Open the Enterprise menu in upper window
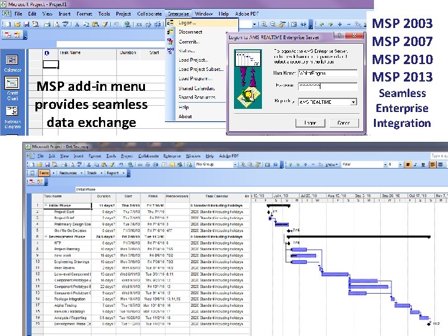This screenshot has height=336, width=448. coord(179,14)
